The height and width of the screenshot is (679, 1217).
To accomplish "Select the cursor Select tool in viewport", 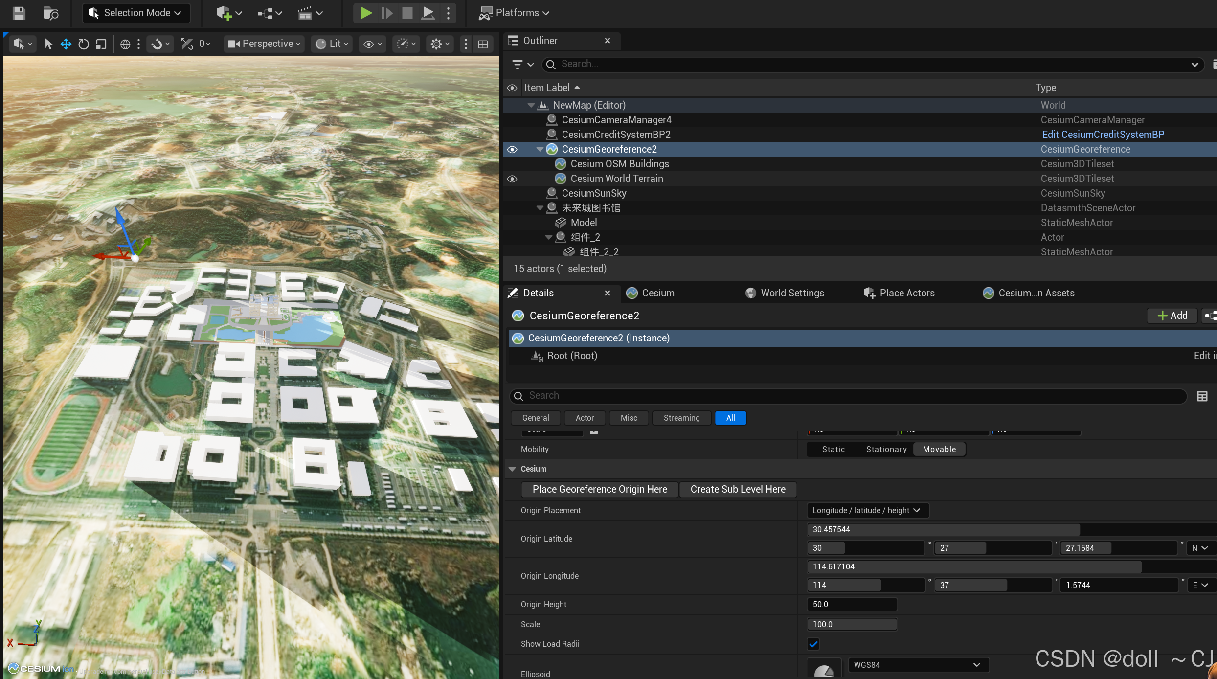I will (47, 44).
